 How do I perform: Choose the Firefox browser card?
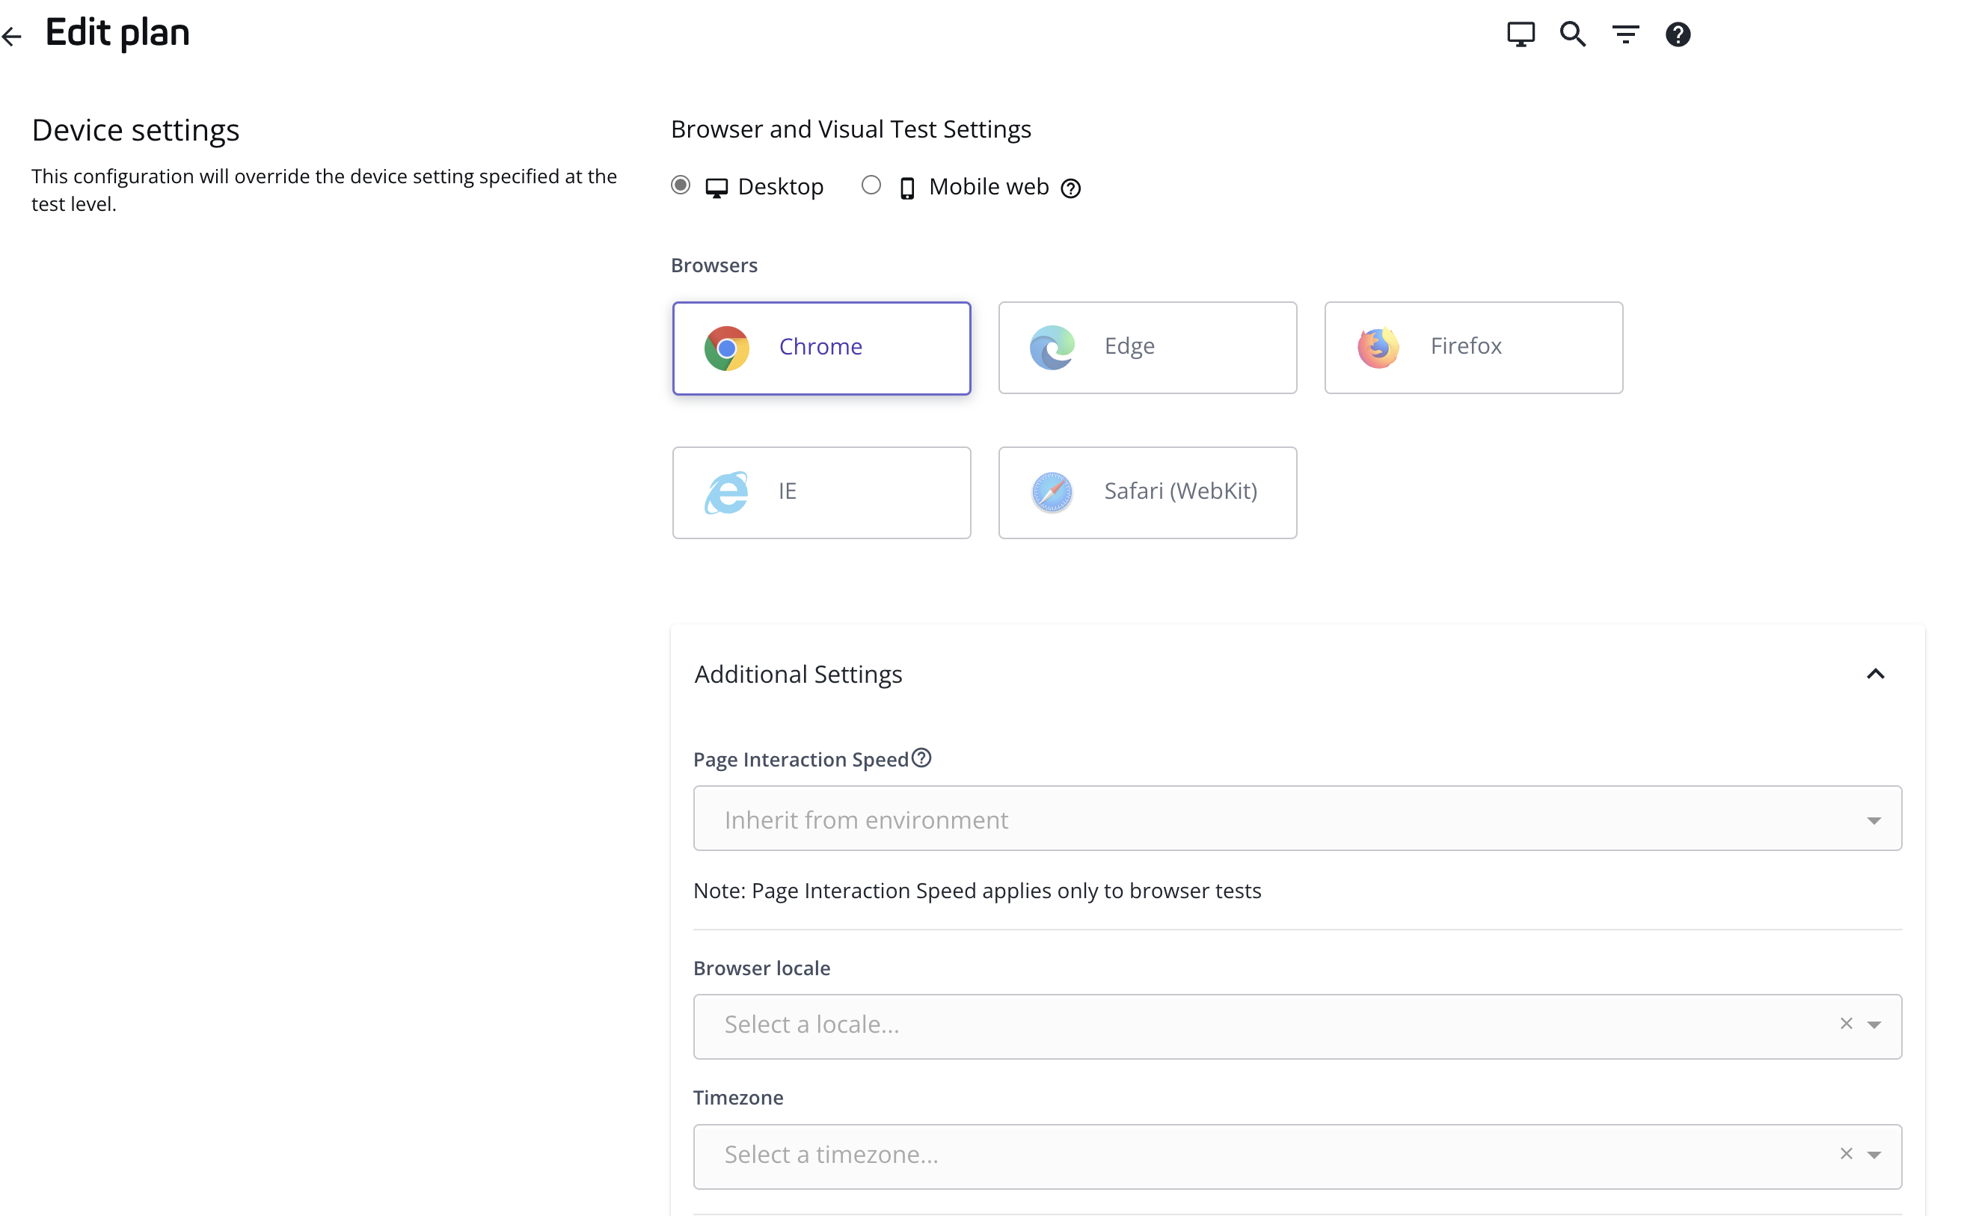(x=1473, y=348)
